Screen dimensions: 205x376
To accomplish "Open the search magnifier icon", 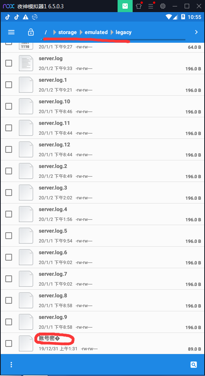I will click(x=194, y=365).
